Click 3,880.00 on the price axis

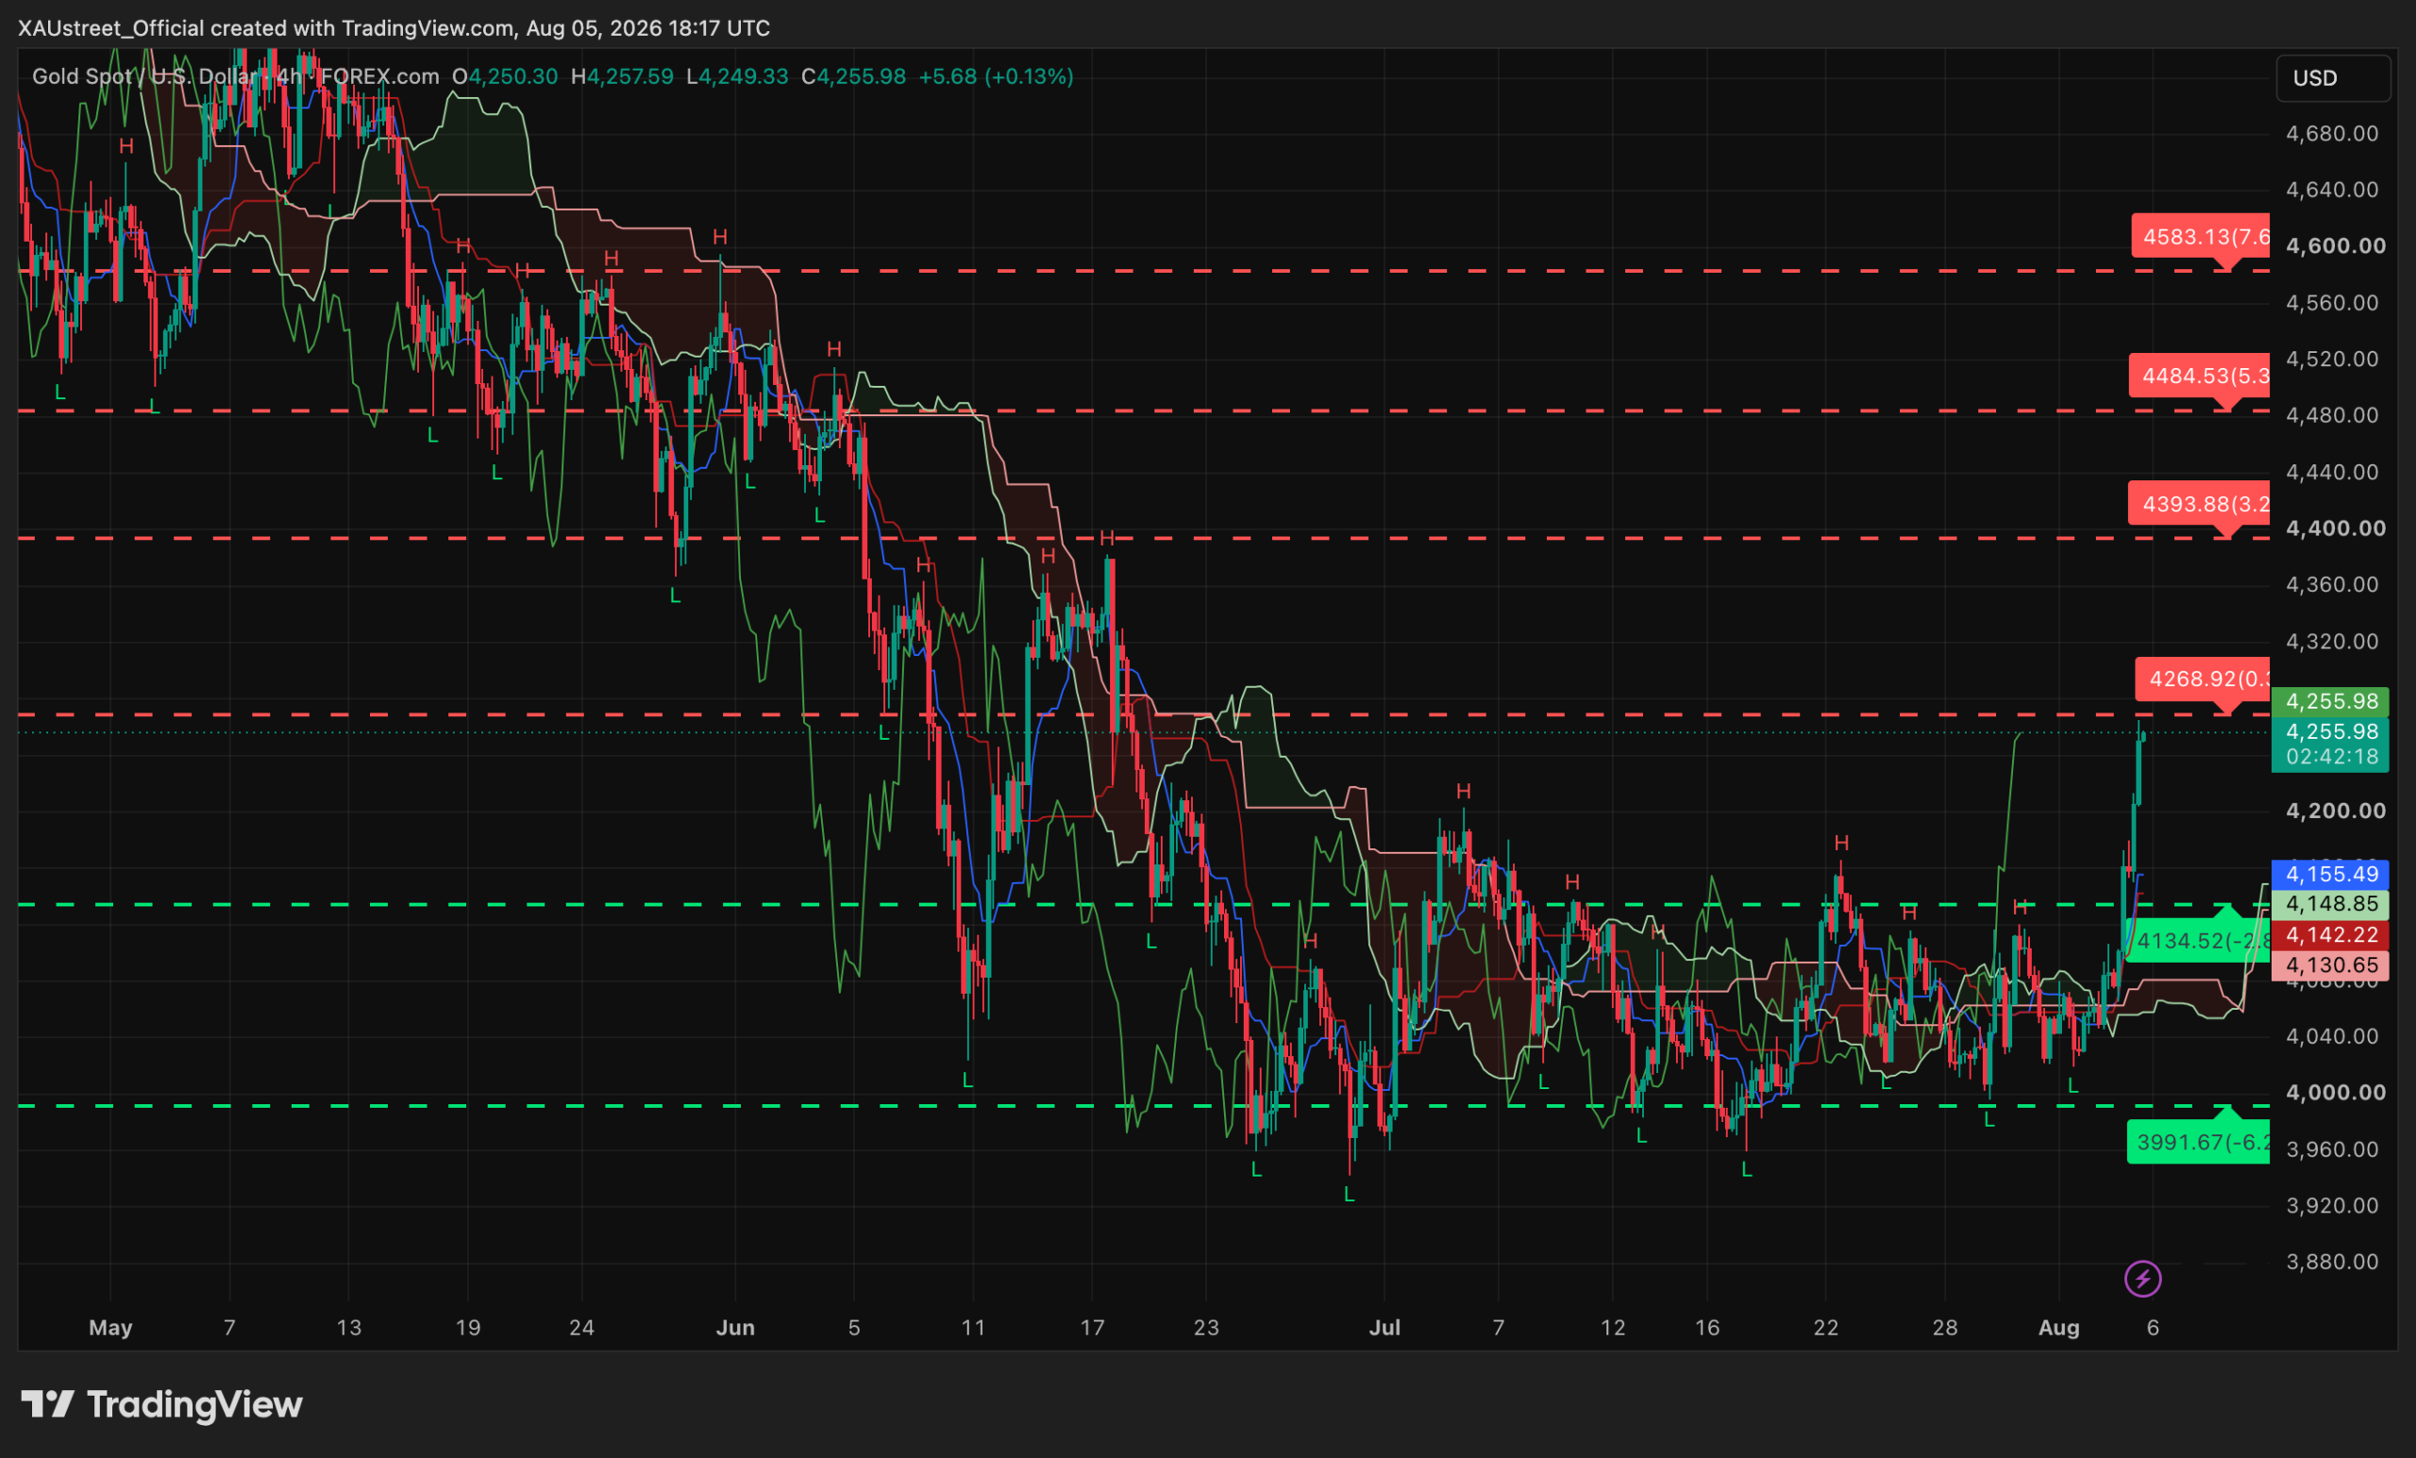2332,1262
